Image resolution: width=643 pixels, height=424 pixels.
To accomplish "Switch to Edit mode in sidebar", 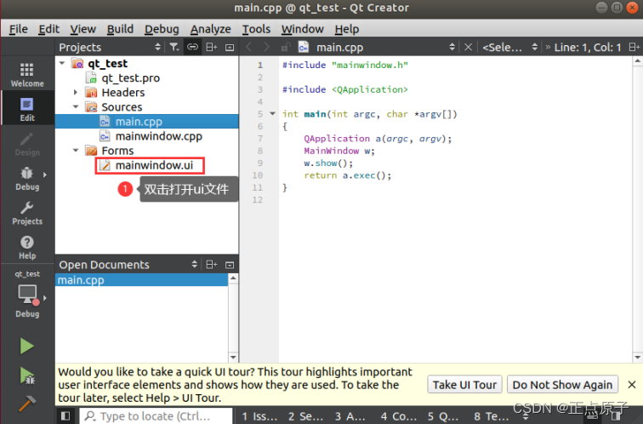I will [x=27, y=109].
